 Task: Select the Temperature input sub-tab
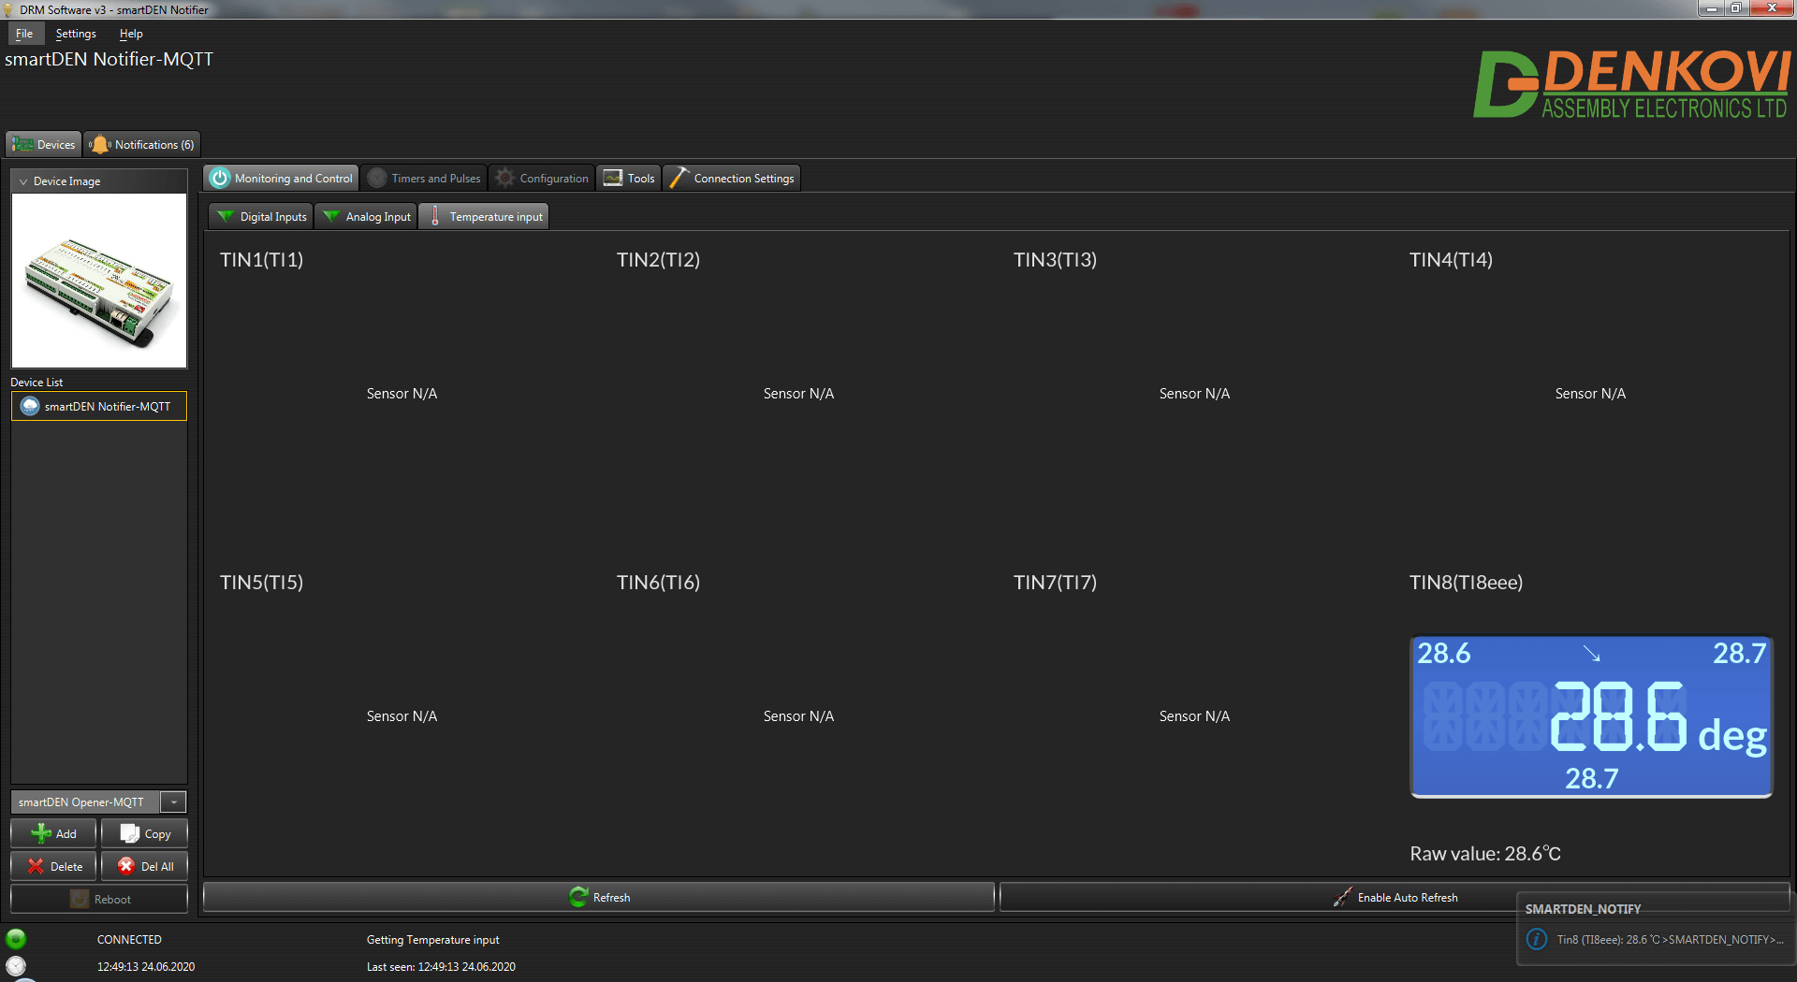pyautogui.click(x=484, y=216)
